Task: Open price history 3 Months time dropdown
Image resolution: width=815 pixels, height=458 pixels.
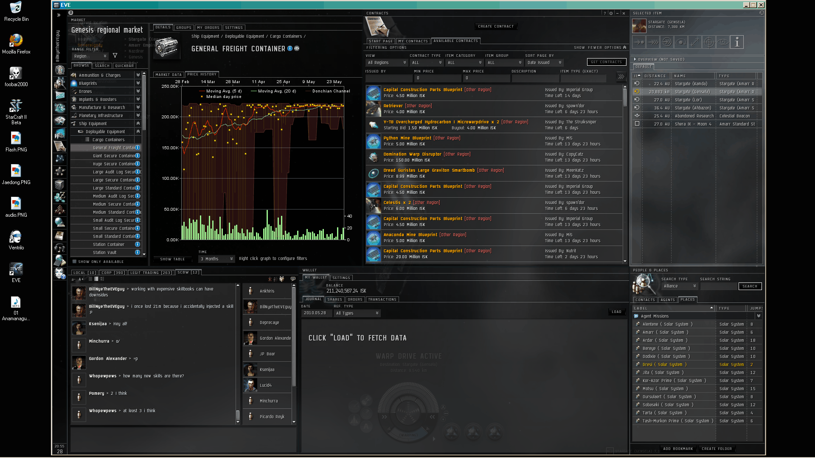Action: coord(216,259)
